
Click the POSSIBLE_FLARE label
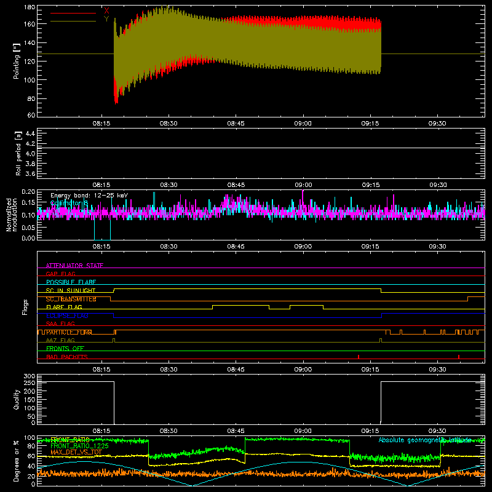[71, 282]
